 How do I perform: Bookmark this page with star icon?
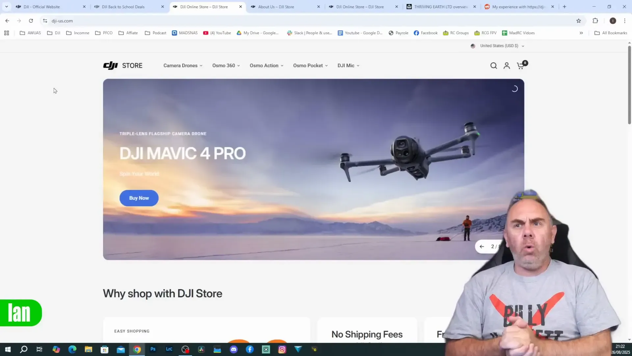pos(579,21)
